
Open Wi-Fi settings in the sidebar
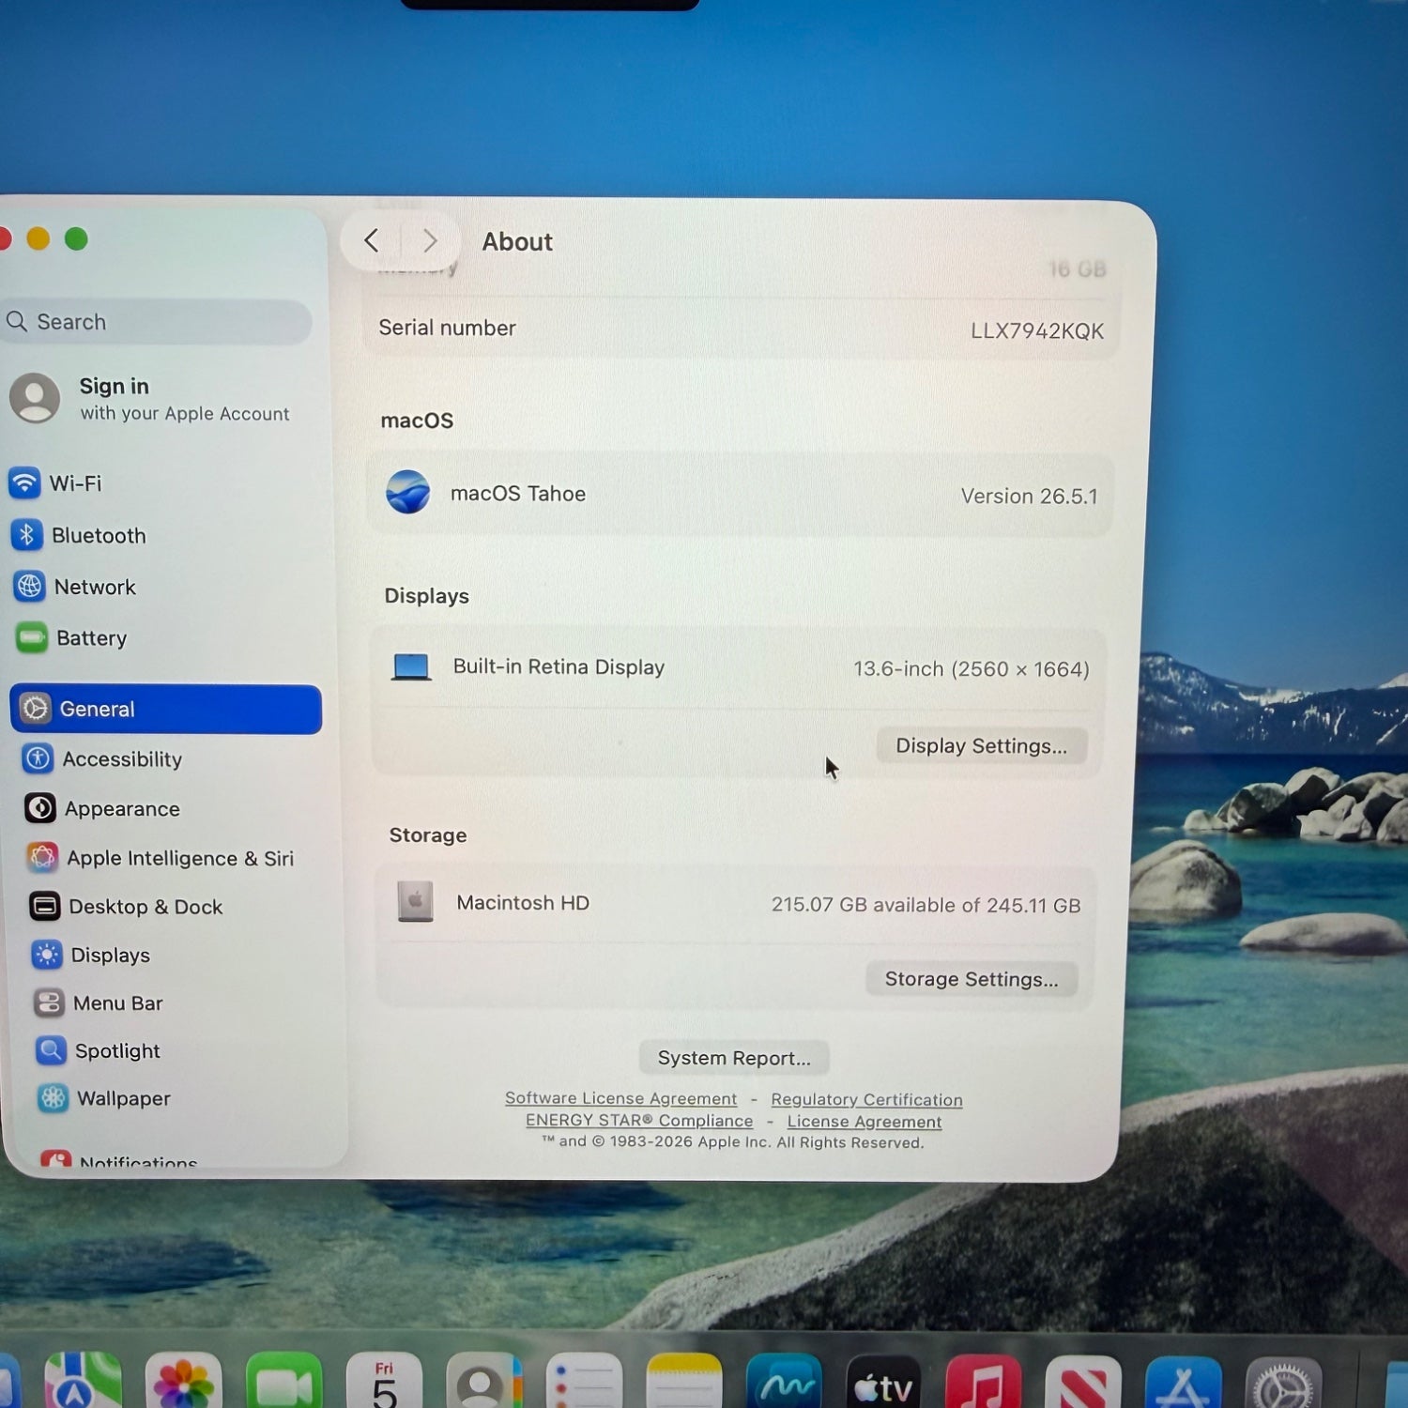[x=161, y=483]
